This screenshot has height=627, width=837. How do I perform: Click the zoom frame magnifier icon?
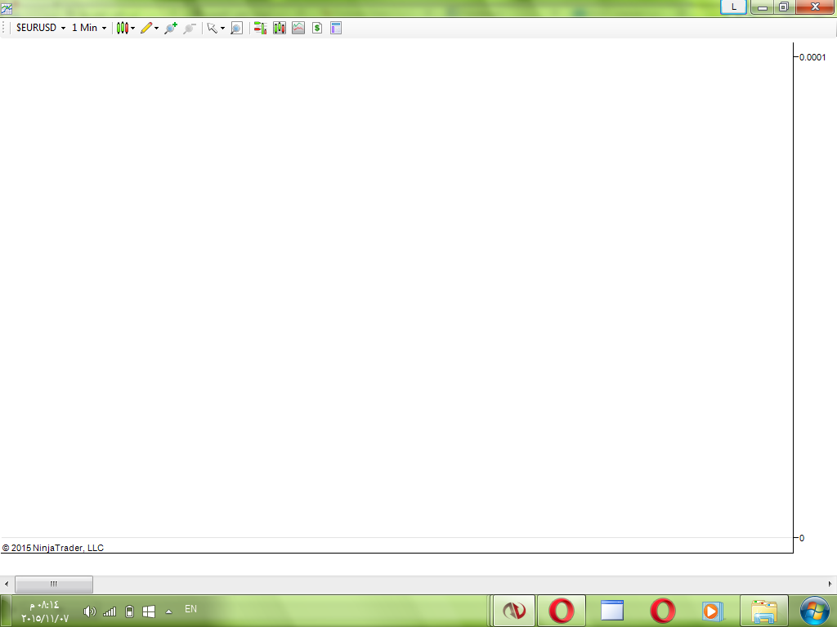[x=236, y=28]
